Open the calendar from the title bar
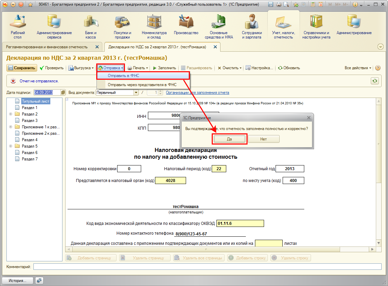 click(x=321, y=4)
